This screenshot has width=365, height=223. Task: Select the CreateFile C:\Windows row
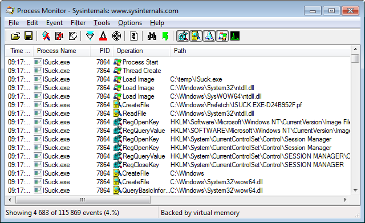click(178, 173)
